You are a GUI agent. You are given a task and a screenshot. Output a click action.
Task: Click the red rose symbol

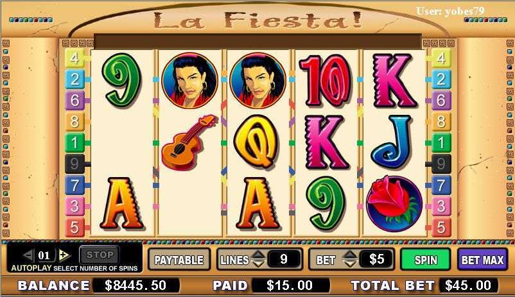(394, 203)
